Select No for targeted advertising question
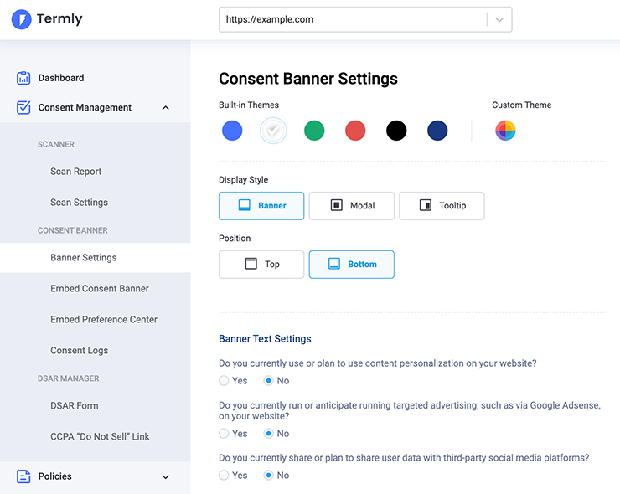The image size is (620, 494). (268, 434)
